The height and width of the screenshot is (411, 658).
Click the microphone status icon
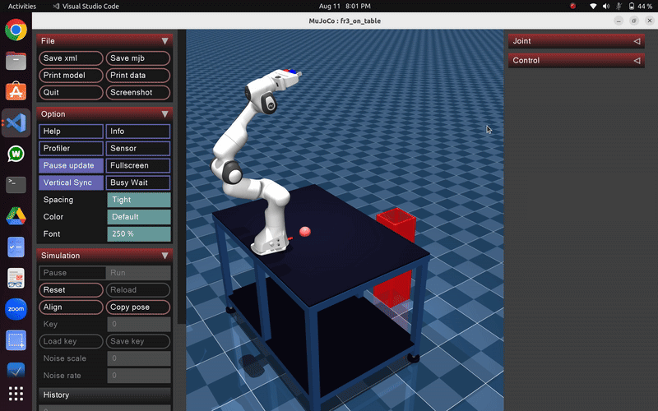click(x=619, y=7)
